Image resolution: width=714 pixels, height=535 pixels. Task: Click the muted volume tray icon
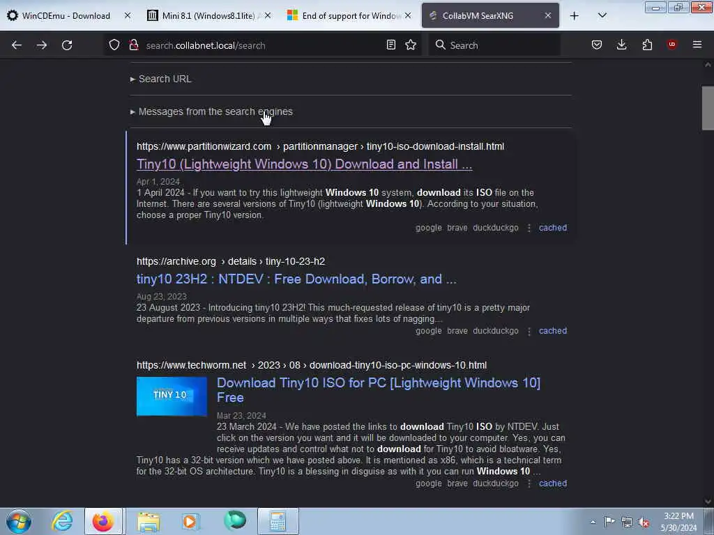tap(644, 522)
